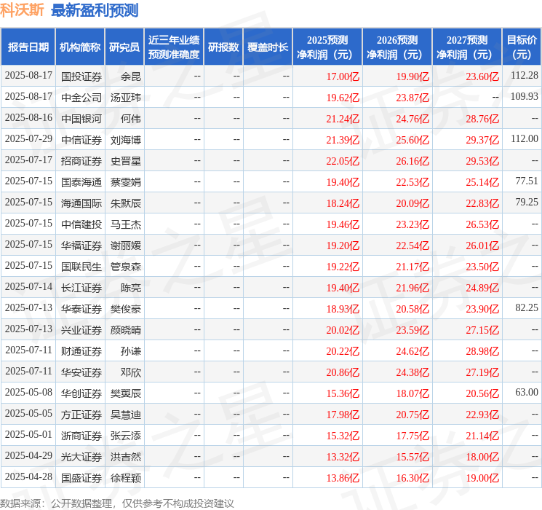Click analyst name 汤亚玮
The height and width of the screenshot is (510, 542).
click(125, 98)
